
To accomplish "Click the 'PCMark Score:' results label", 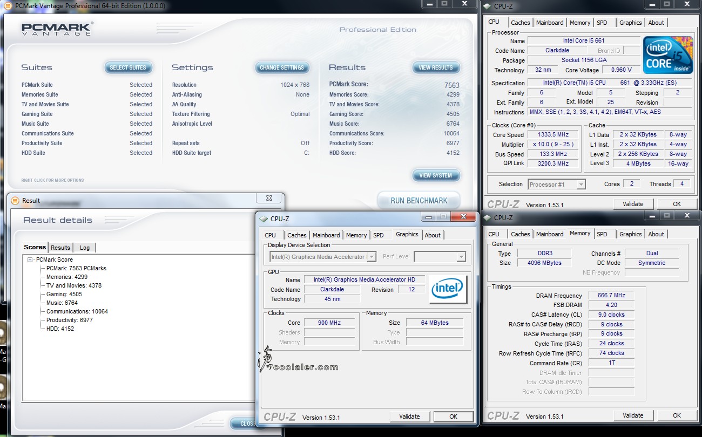I will [x=349, y=84].
